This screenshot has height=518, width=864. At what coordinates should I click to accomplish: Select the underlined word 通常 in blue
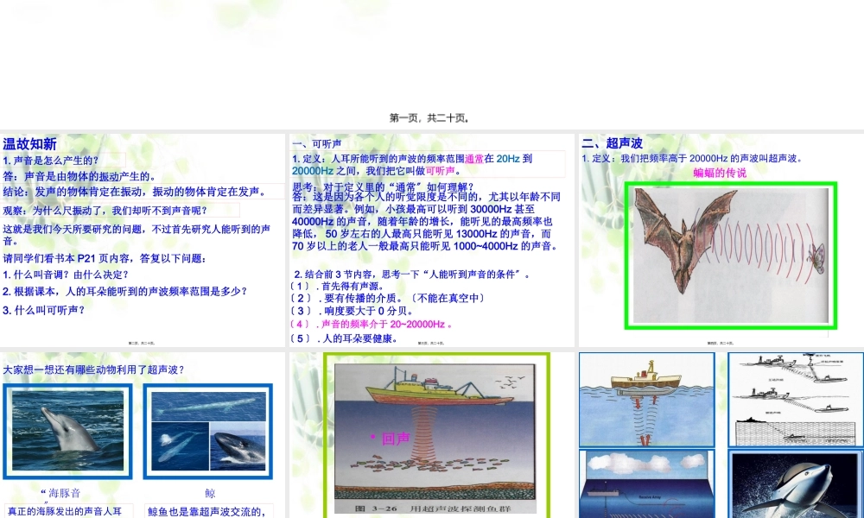click(473, 157)
